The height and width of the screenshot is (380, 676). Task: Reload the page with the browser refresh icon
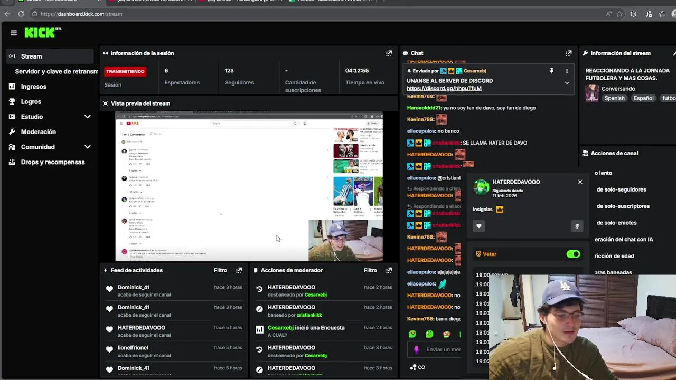point(21,14)
